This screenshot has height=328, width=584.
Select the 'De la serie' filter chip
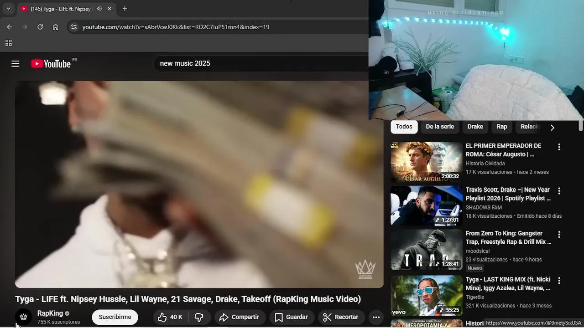click(440, 127)
